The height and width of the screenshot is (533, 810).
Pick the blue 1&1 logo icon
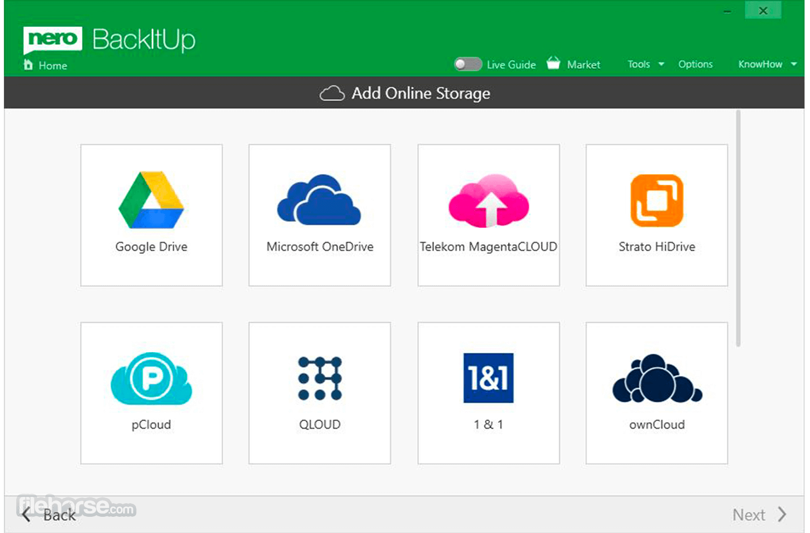click(x=488, y=378)
